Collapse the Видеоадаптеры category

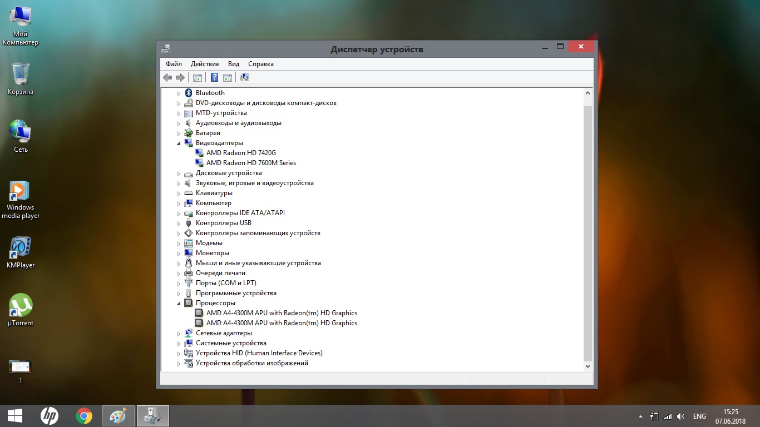(x=179, y=143)
